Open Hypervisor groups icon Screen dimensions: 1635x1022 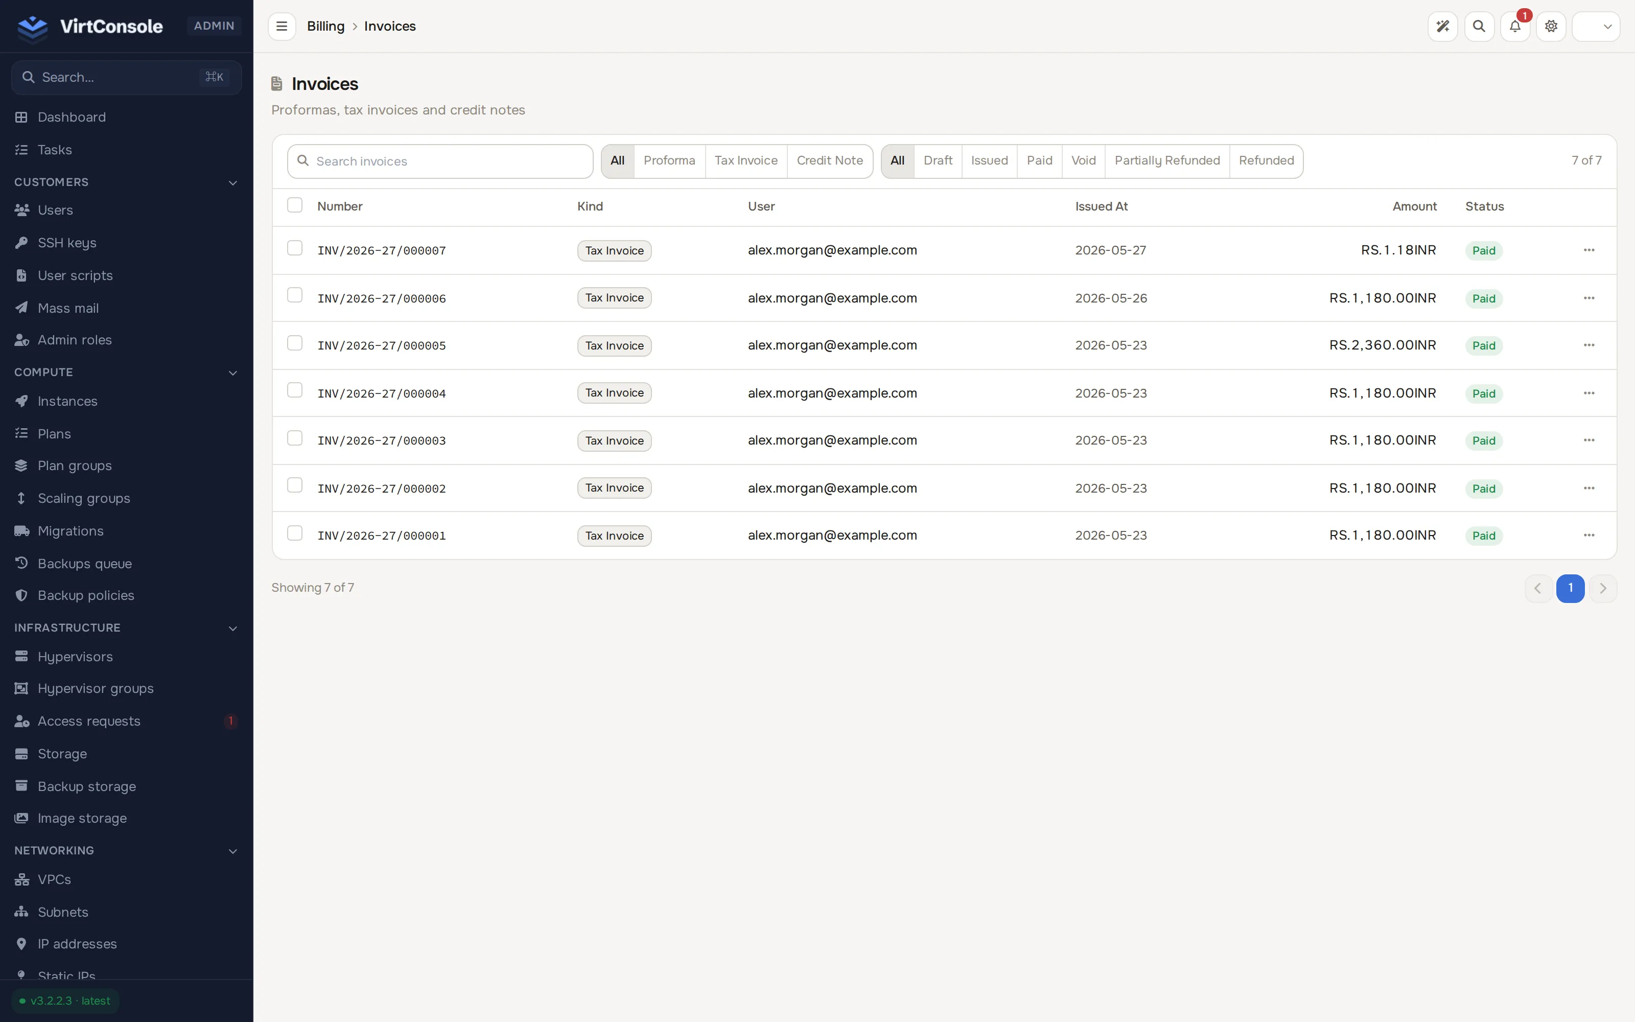pos(21,688)
